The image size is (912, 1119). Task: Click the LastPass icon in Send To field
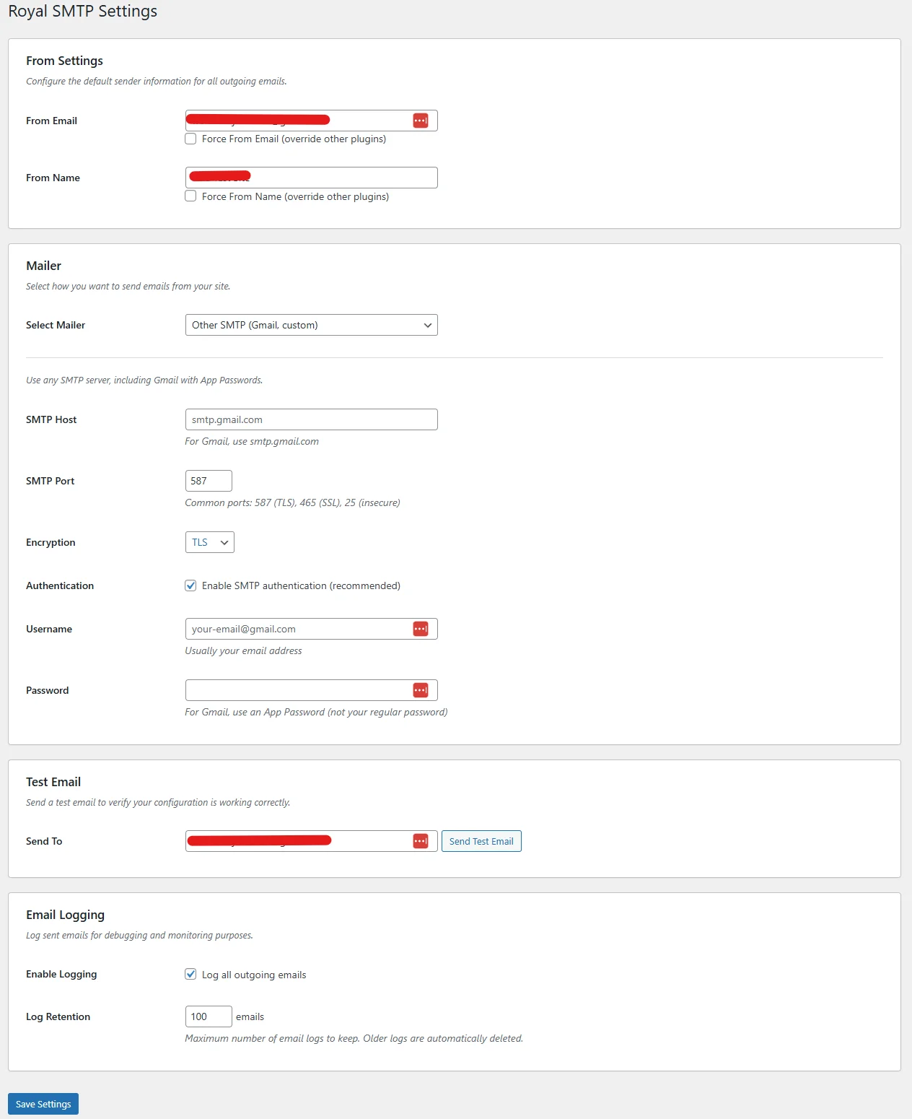click(x=421, y=840)
